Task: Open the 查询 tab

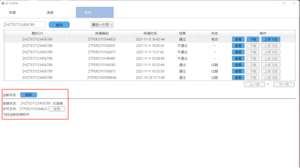Action: coord(95,12)
